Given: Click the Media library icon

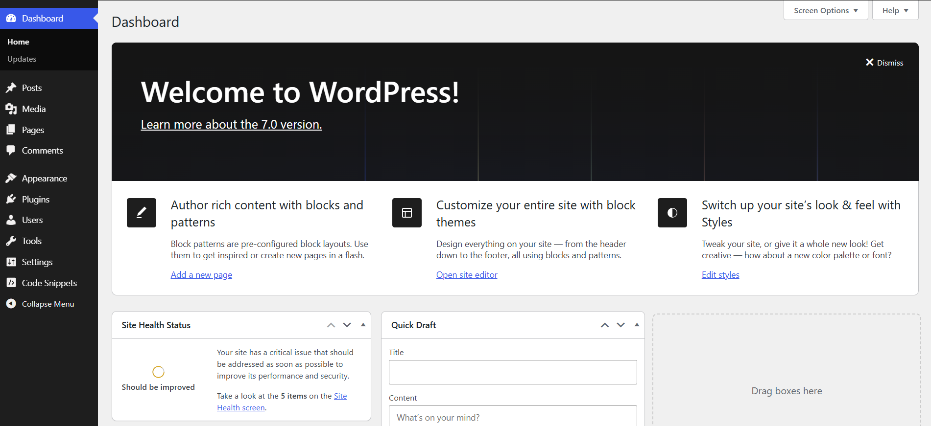Looking at the screenshot, I should [x=11, y=109].
